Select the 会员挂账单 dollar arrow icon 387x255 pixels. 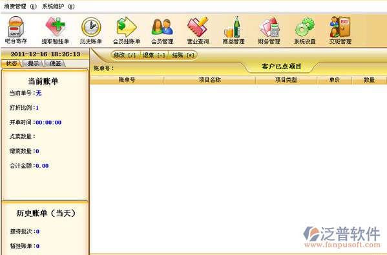coord(127,26)
